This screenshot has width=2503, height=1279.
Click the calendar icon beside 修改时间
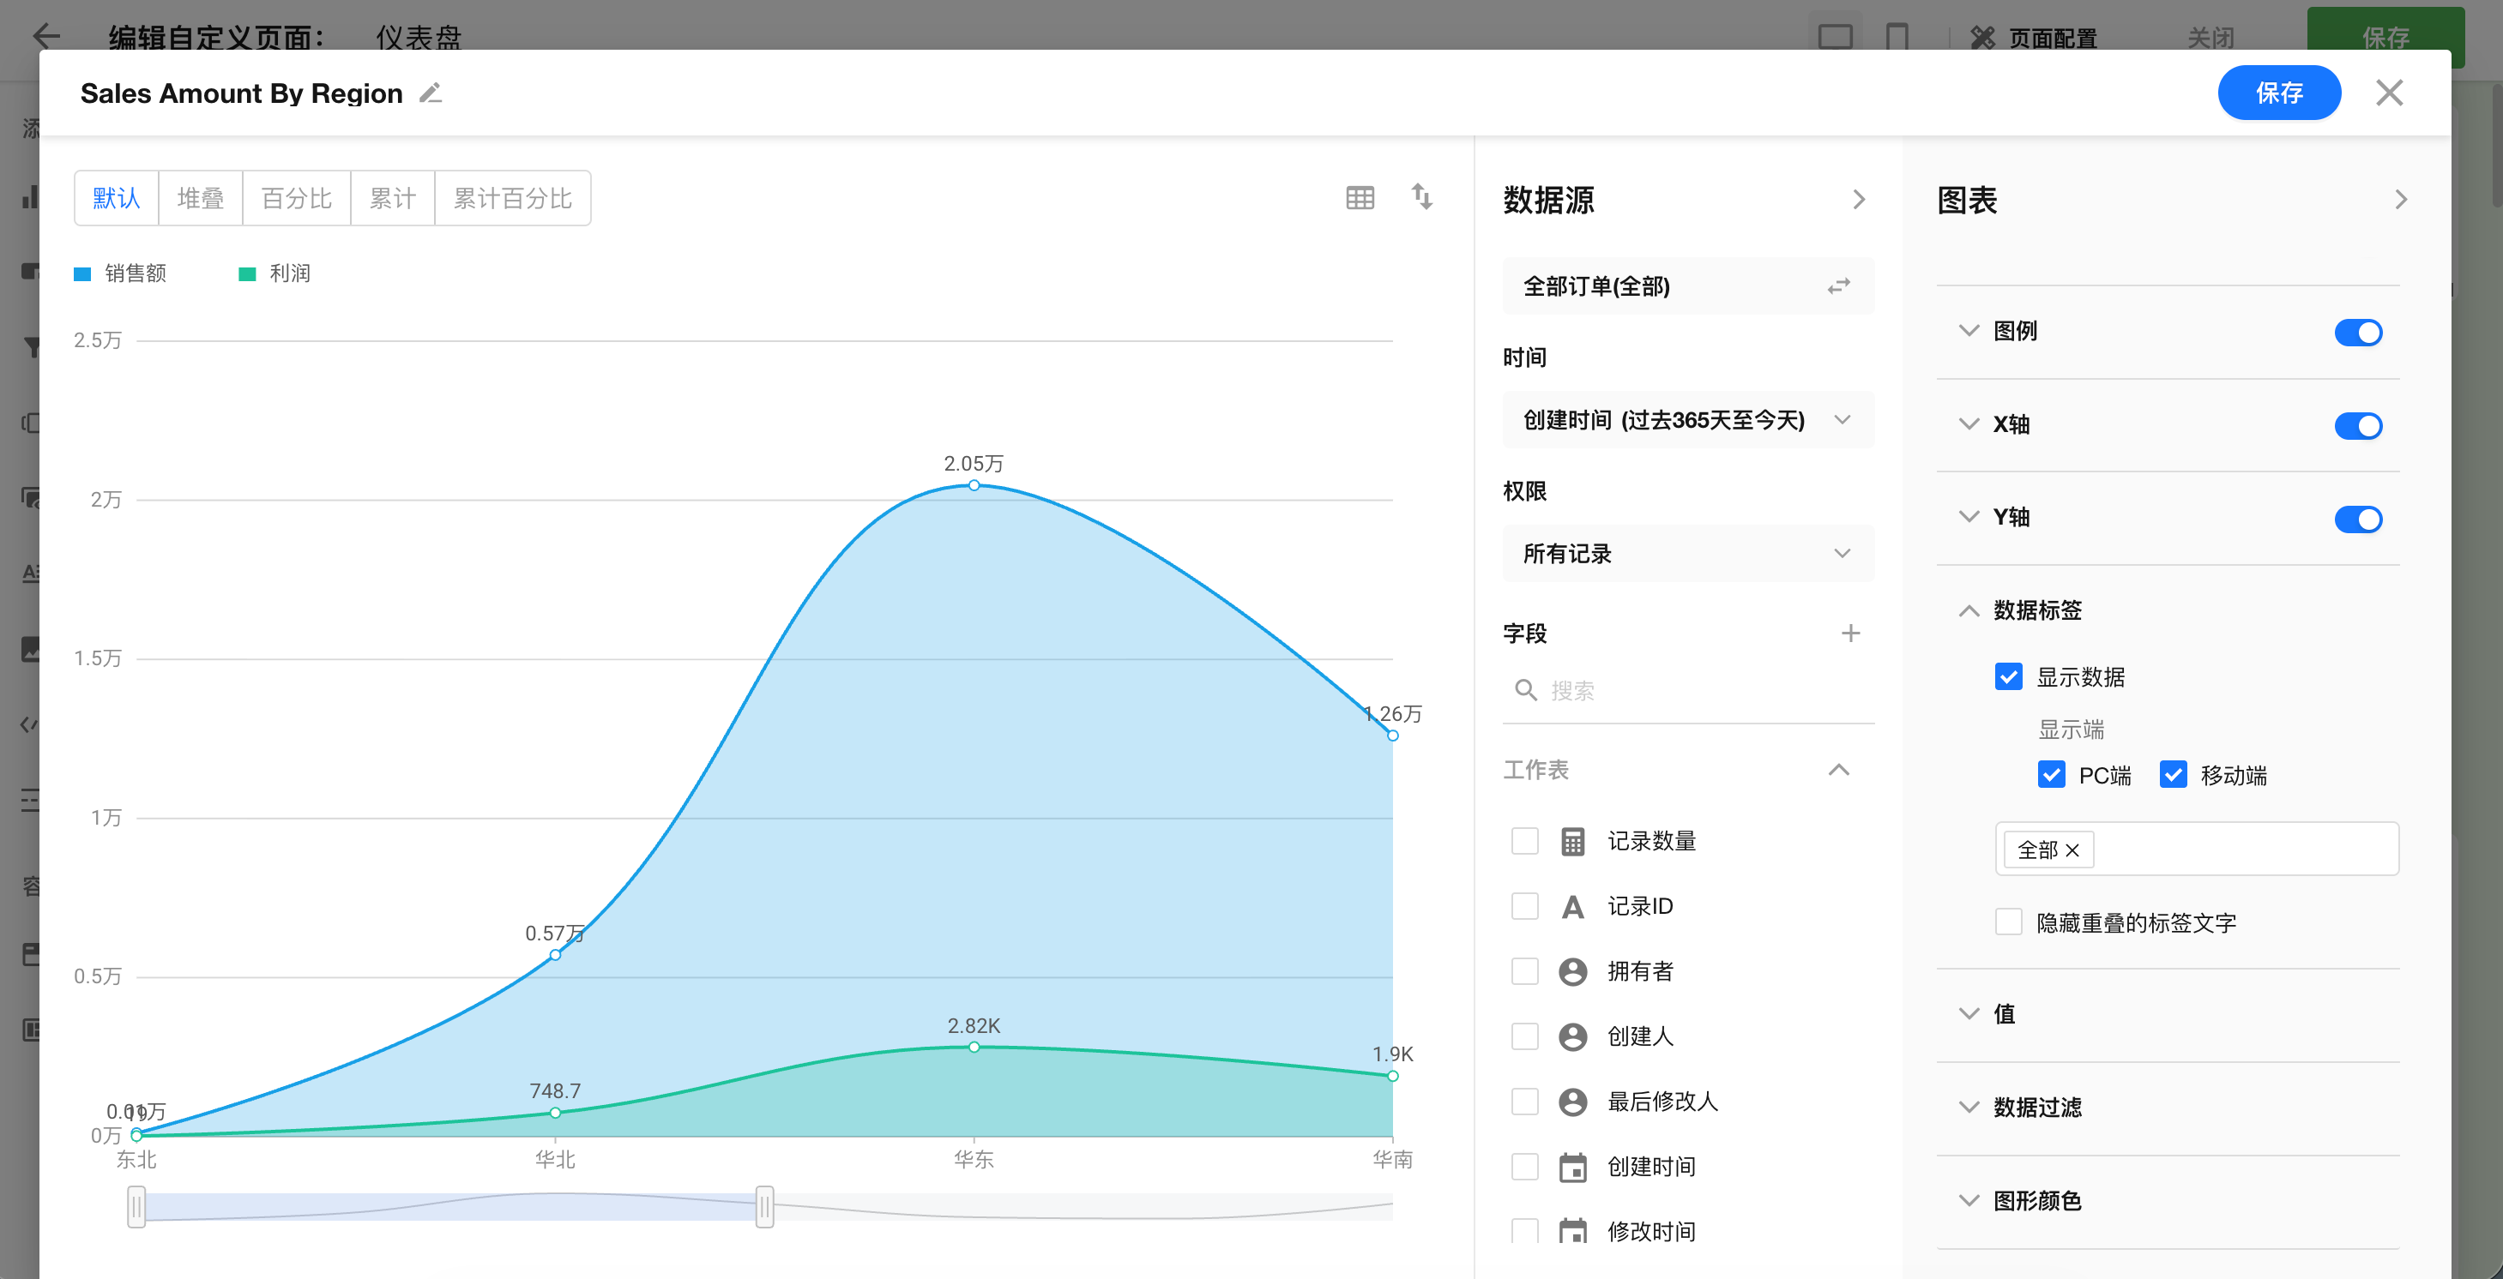1572,1231
